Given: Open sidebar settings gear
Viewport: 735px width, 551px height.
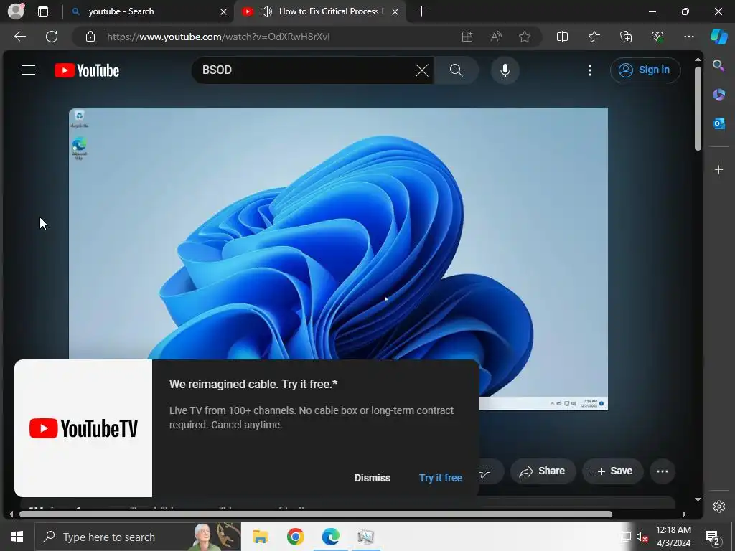Looking at the screenshot, I should click(x=718, y=507).
